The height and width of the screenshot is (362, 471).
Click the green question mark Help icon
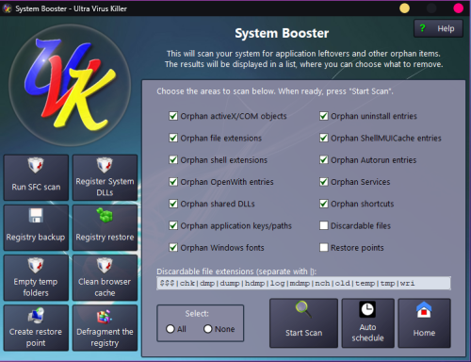[x=422, y=28]
